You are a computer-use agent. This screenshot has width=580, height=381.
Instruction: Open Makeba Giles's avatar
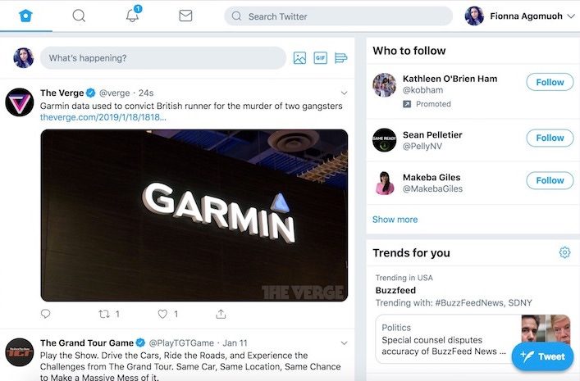[384, 183]
